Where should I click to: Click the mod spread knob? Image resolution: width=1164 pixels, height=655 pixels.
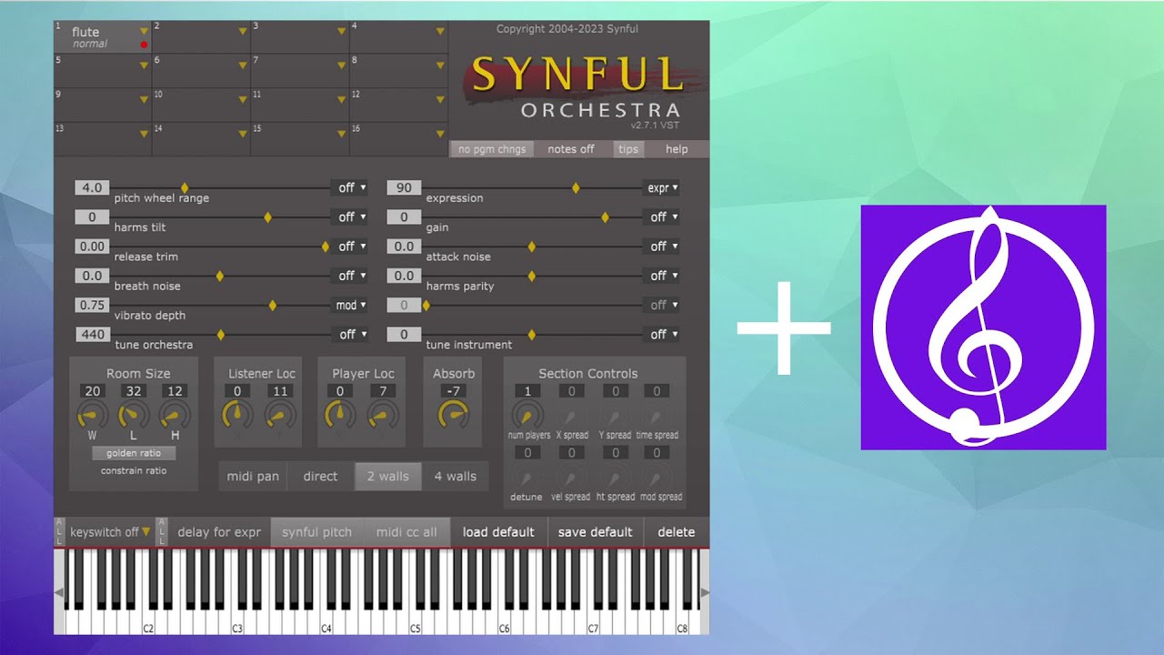click(x=657, y=478)
